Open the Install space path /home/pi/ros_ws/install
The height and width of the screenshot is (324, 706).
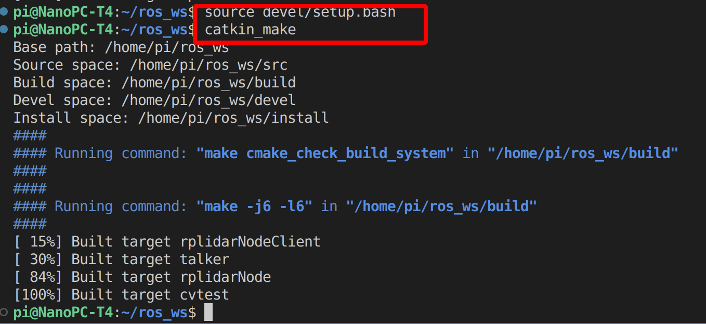233,118
